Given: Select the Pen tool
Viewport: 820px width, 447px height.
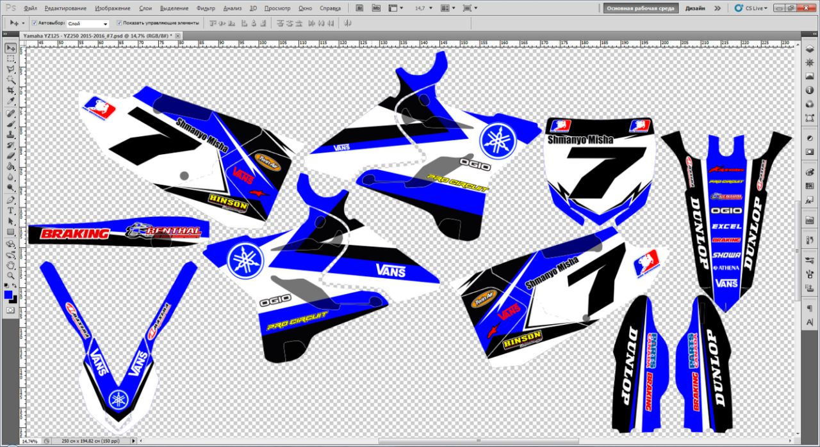Looking at the screenshot, I should click(11, 200).
